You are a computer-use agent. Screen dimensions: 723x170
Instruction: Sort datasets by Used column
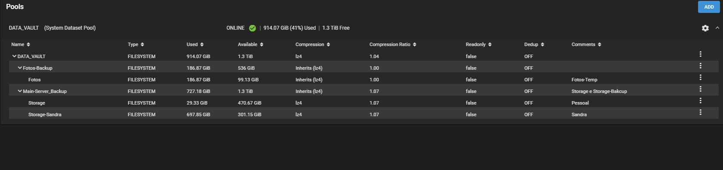(x=195, y=45)
